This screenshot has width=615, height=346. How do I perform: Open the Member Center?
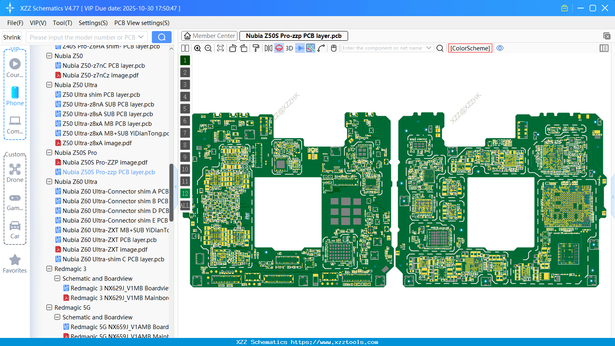[x=209, y=35]
